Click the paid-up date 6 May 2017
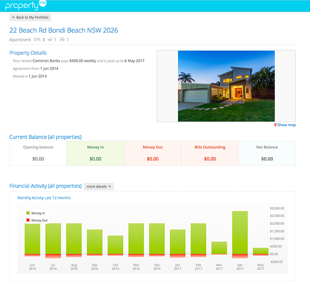This screenshot has height=285, width=310. [134, 61]
